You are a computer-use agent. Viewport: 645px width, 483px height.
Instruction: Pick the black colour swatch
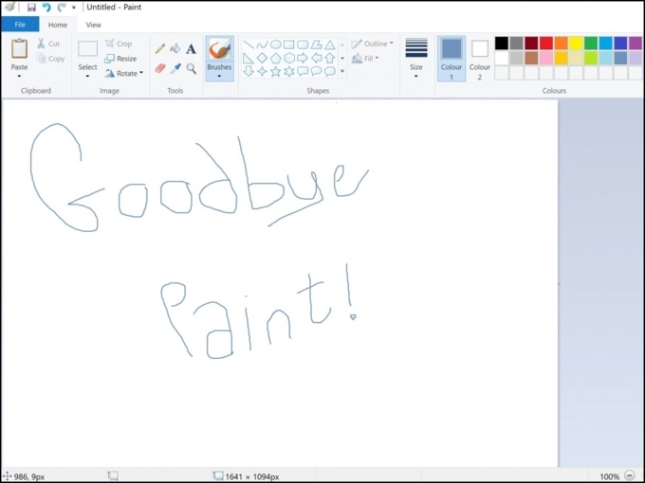coord(502,44)
